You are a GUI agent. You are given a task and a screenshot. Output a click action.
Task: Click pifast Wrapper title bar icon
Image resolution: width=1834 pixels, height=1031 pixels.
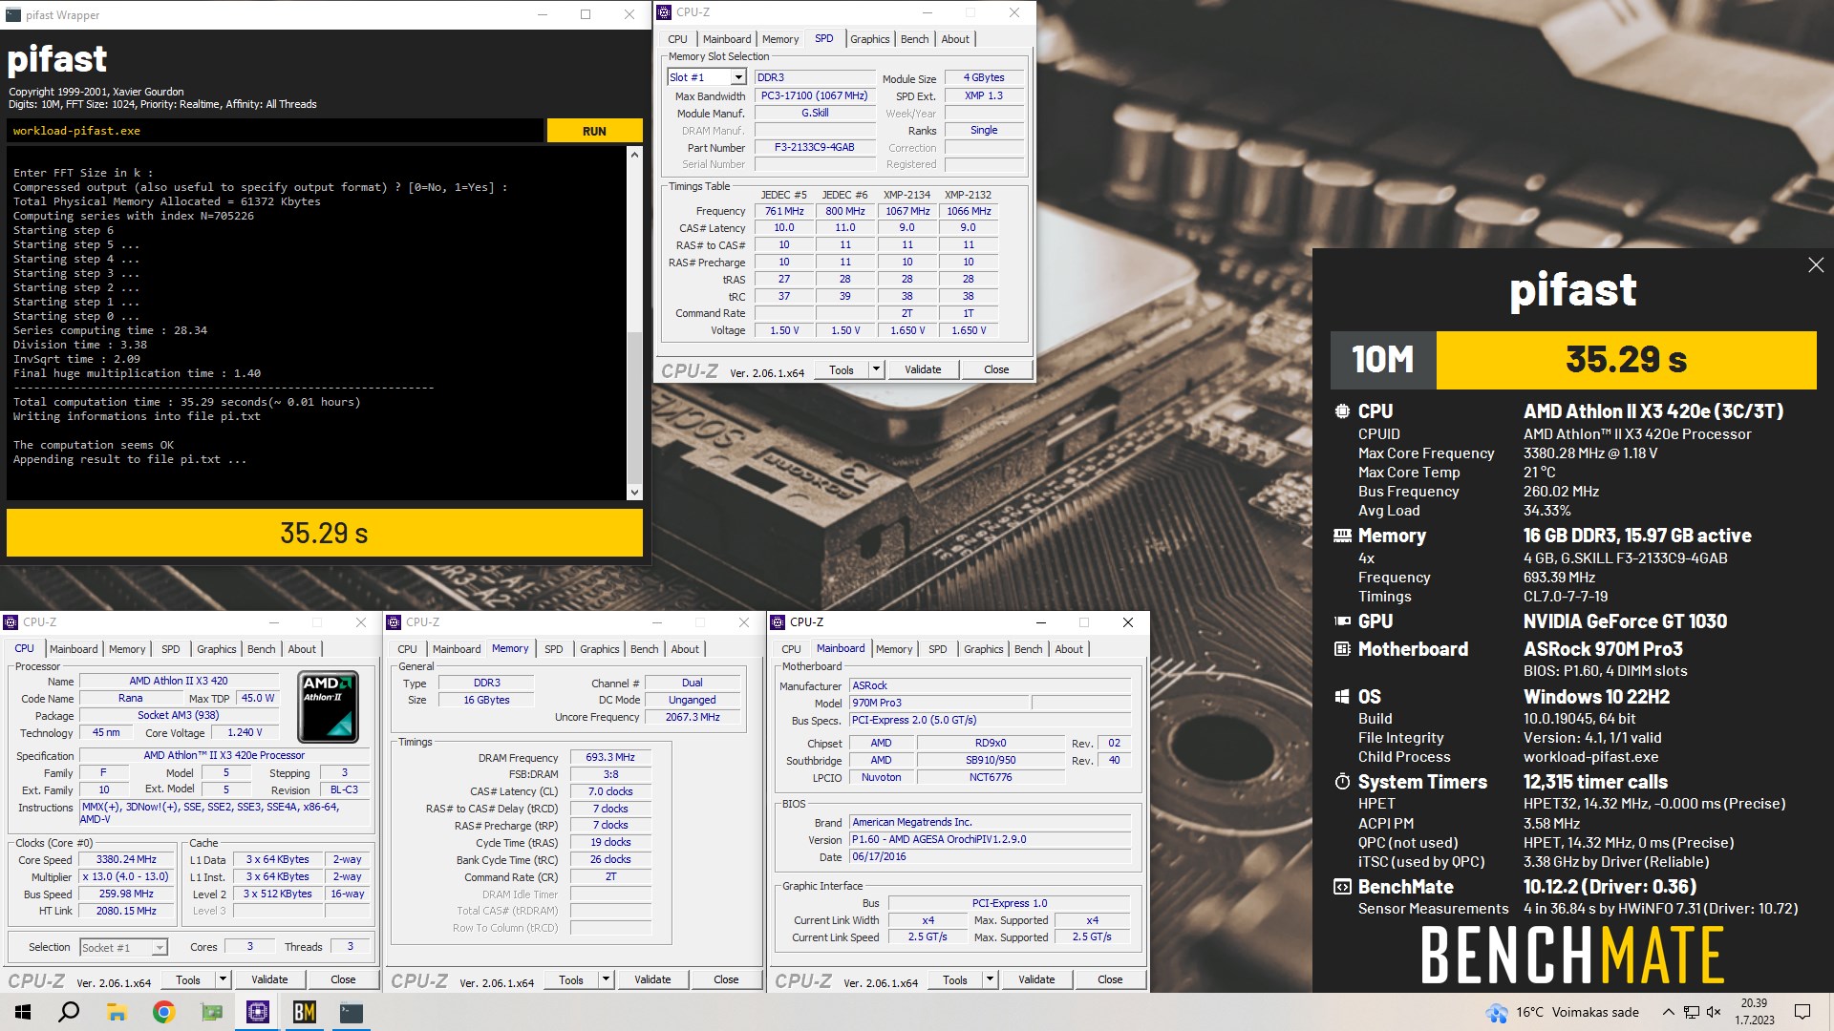[x=12, y=14]
